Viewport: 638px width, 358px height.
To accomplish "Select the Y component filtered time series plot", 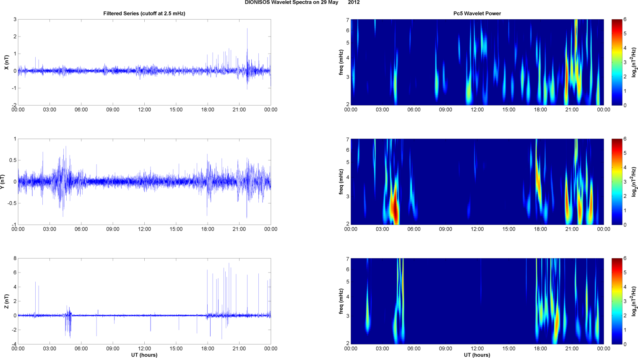I will pyautogui.click(x=144, y=182).
